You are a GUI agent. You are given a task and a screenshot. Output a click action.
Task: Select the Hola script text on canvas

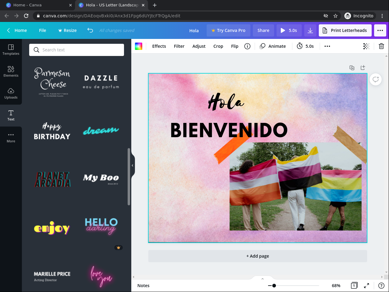coord(226,102)
